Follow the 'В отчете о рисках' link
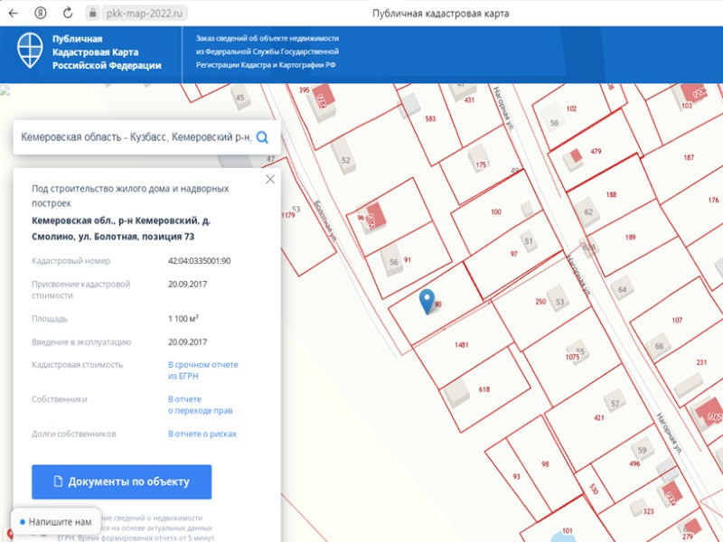 coord(202,434)
